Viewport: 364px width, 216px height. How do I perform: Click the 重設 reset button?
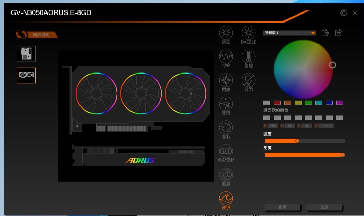[x=324, y=207]
